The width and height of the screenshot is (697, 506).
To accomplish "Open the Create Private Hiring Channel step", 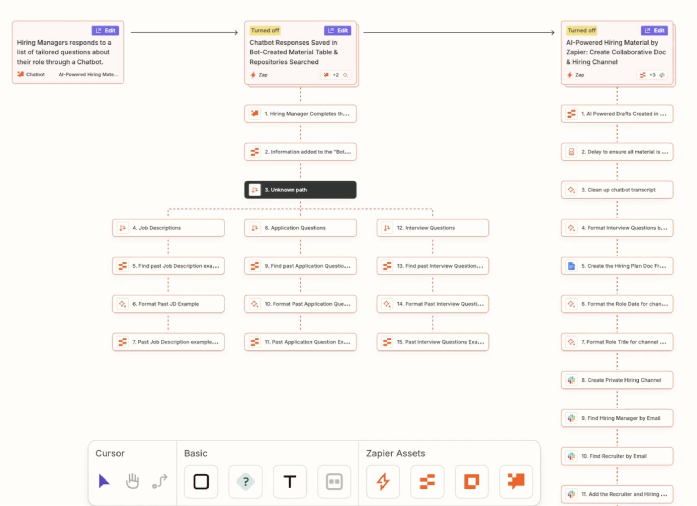I will click(616, 380).
